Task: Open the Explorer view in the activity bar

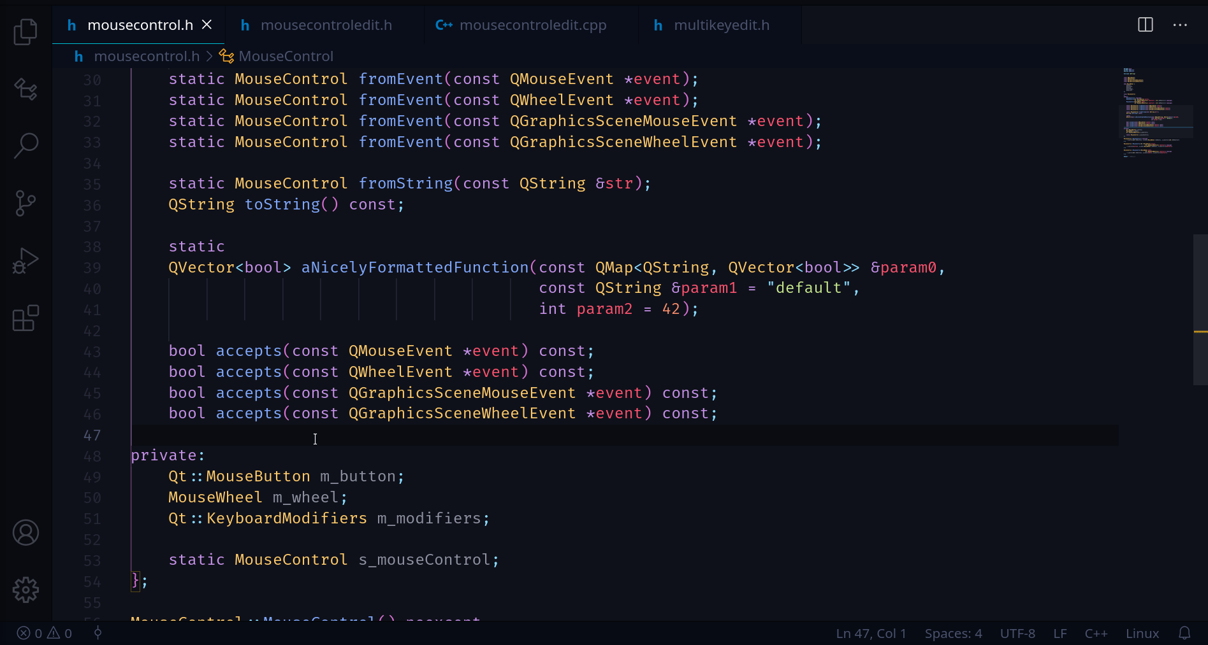Action: (25, 32)
